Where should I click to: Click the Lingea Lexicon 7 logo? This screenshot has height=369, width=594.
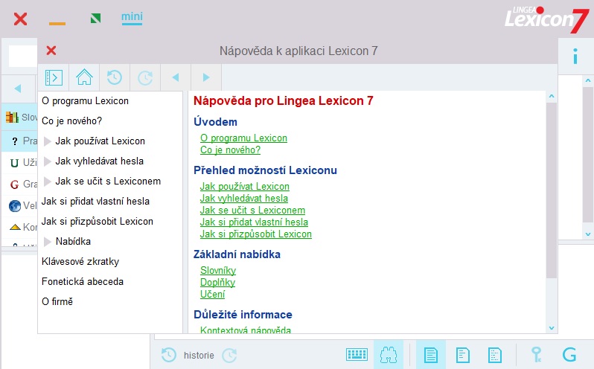click(546, 19)
